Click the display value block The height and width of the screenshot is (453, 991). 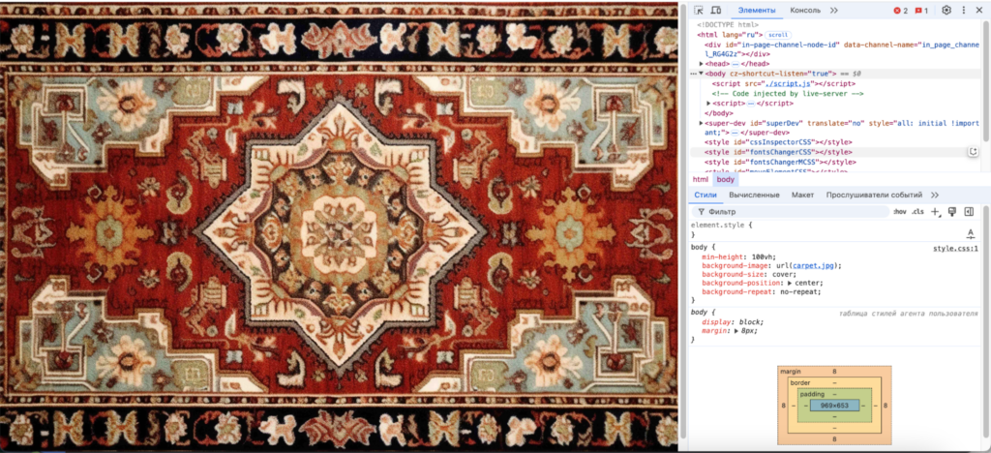click(x=748, y=321)
